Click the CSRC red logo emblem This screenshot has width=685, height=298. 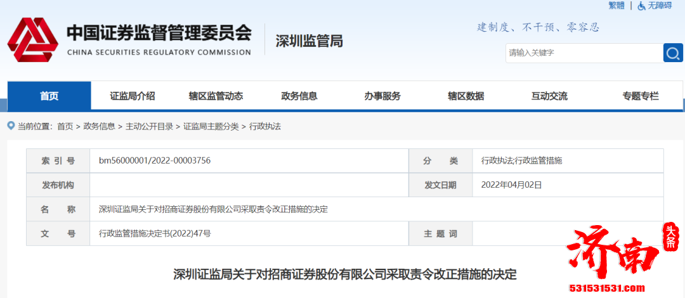33,40
